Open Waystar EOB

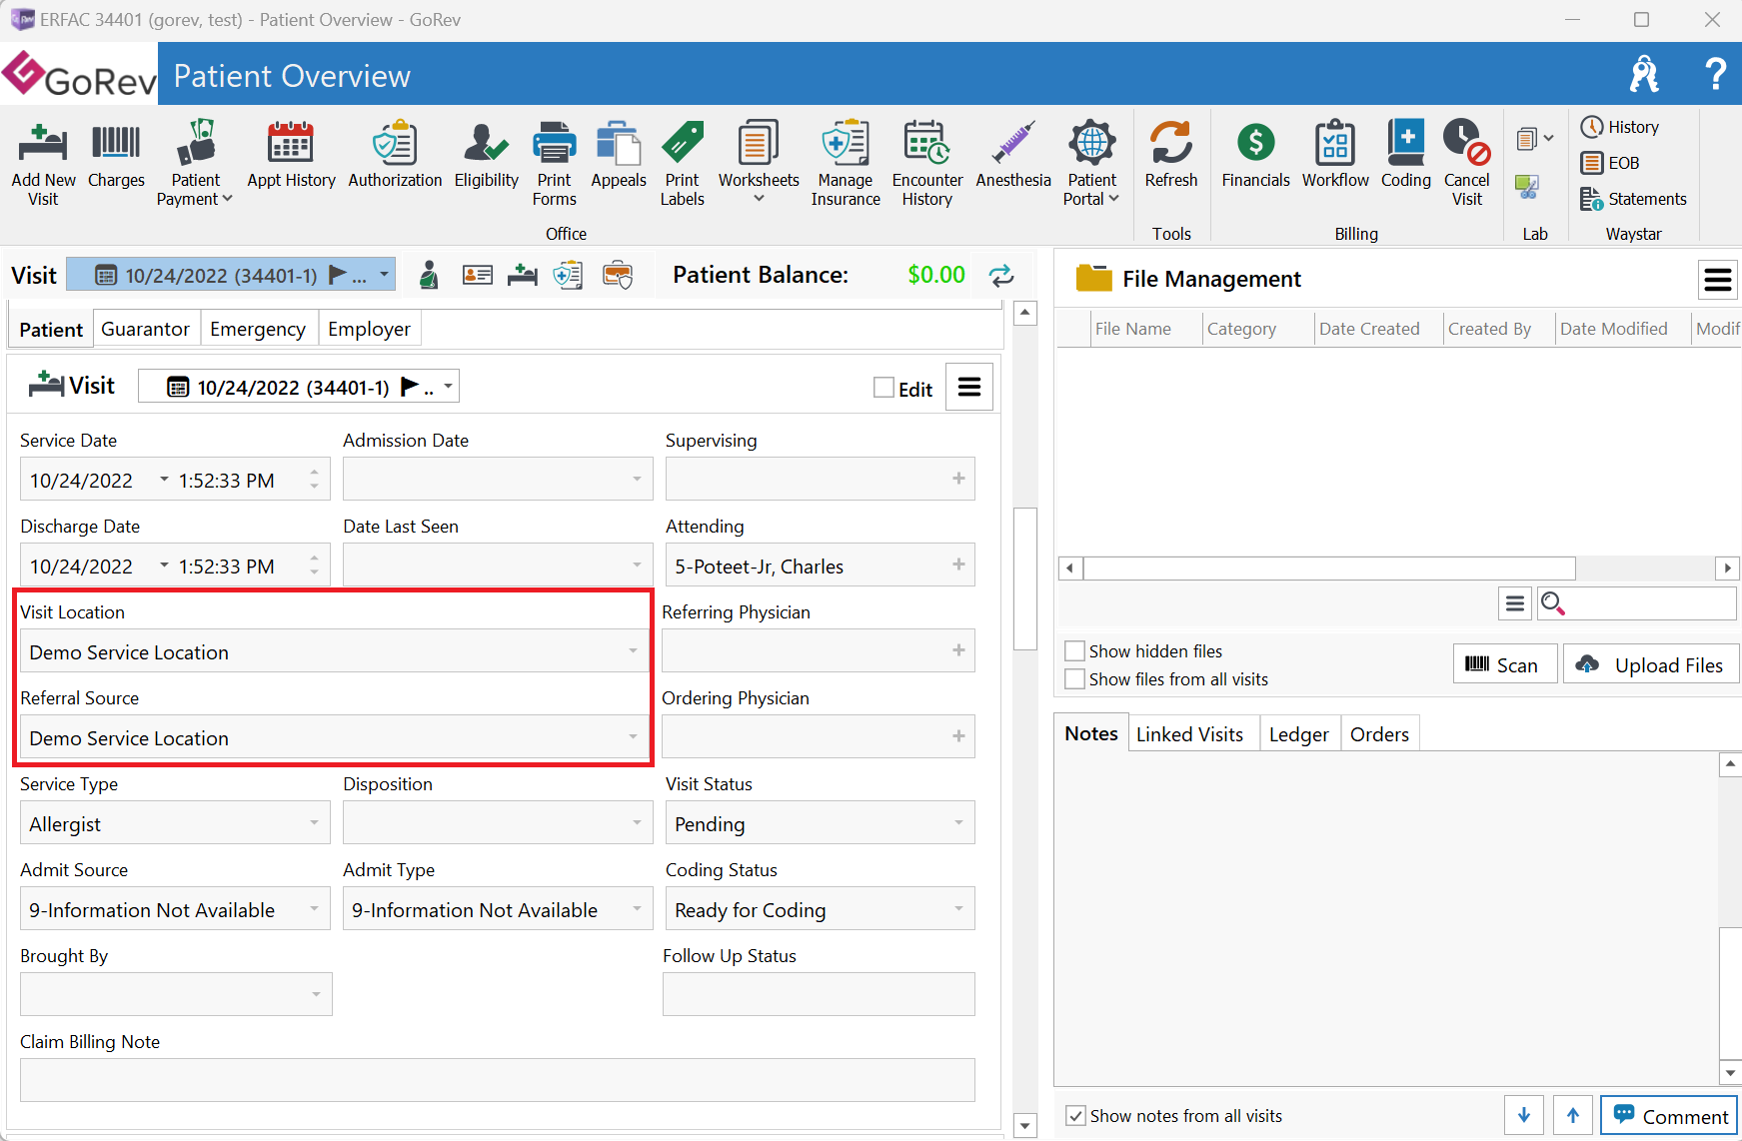pos(1610,163)
